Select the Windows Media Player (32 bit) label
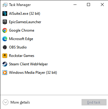Screen dimensions: 108x109 point(33,73)
